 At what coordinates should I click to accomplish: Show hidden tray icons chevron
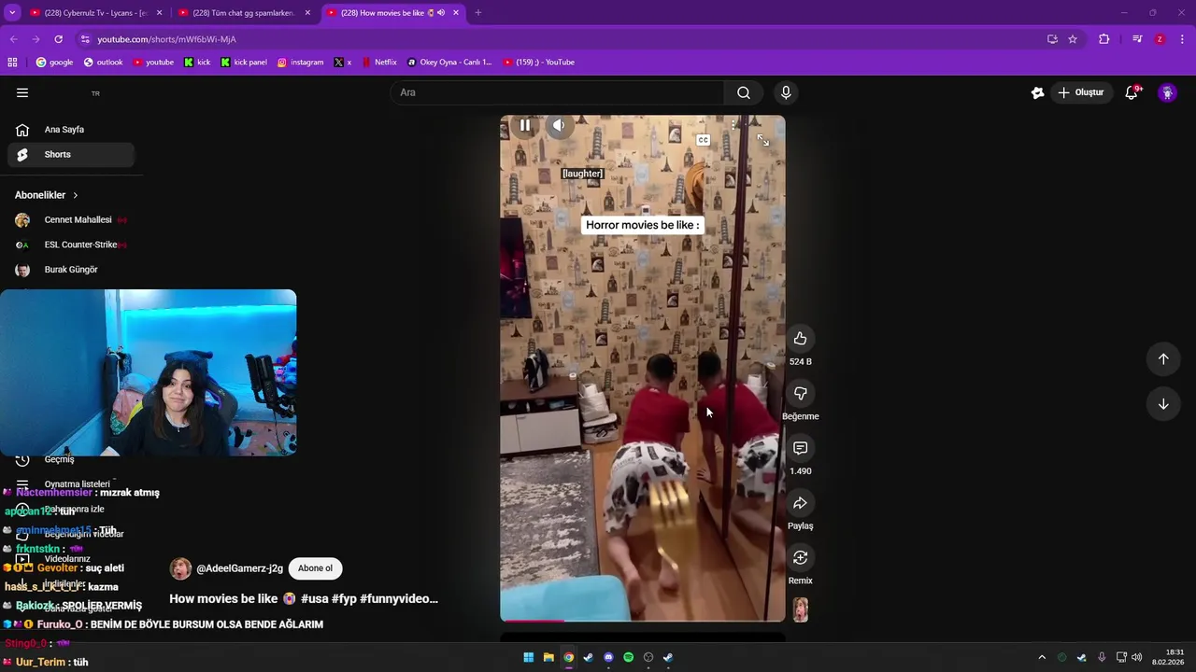pyautogui.click(x=1042, y=657)
